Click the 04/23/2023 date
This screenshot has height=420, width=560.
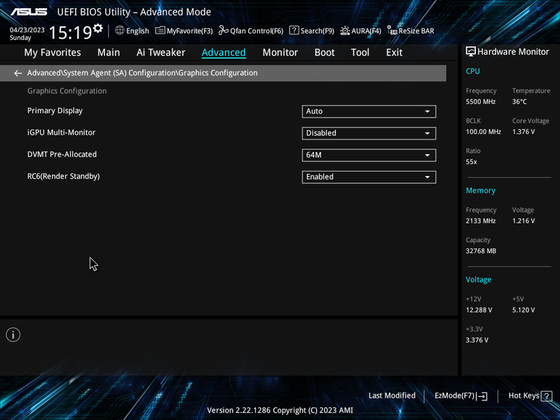tap(27, 30)
